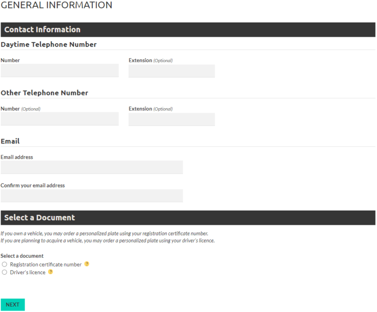The image size is (377, 312).
Task: Focus the Daytime Telephone Number field
Action: pos(59,71)
